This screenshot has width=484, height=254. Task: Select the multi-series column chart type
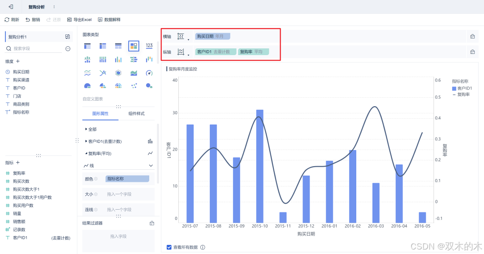click(x=118, y=60)
